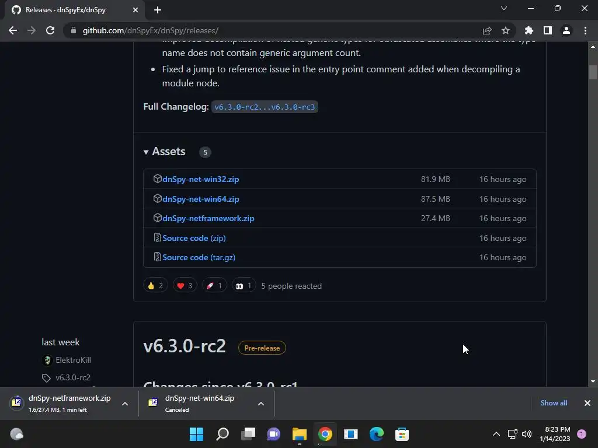Click the file icon beside Source code (tar.gz)

point(157,257)
